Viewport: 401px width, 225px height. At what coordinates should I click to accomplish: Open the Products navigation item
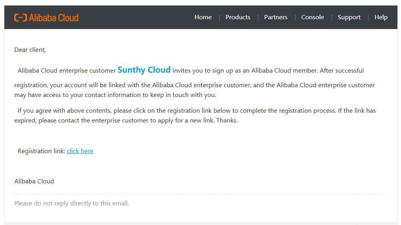(x=238, y=17)
